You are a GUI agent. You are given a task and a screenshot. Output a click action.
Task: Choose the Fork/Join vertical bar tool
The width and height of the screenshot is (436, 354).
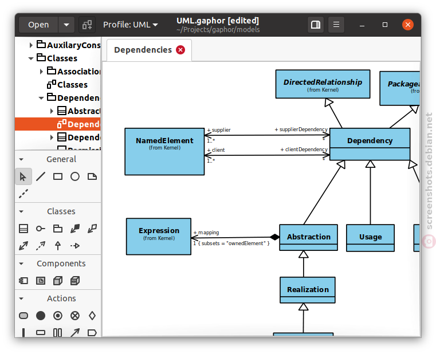click(23, 332)
